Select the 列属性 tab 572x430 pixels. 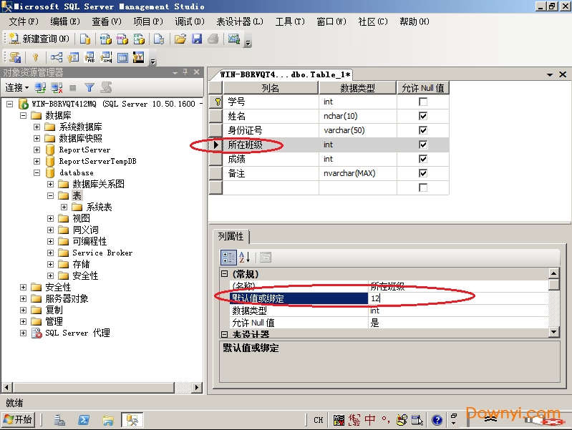[231, 236]
